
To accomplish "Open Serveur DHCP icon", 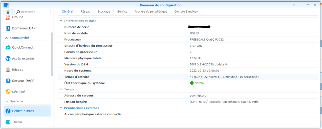I will click(8, 81).
